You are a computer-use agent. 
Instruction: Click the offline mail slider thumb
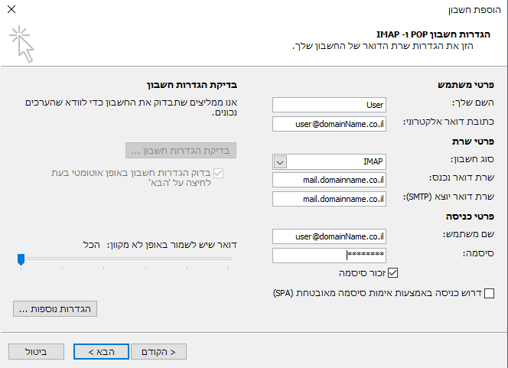(x=21, y=259)
